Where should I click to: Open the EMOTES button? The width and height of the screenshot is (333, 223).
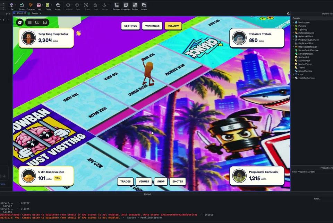[178, 182]
